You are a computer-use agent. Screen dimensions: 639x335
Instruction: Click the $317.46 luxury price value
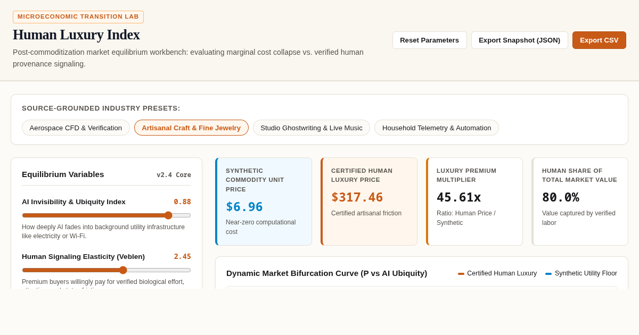point(357,197)
